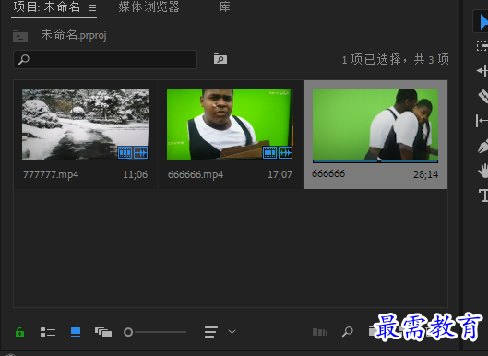Click the navigate-up folder icon
The width and height of the screenshot is (488, 356).
20,36
